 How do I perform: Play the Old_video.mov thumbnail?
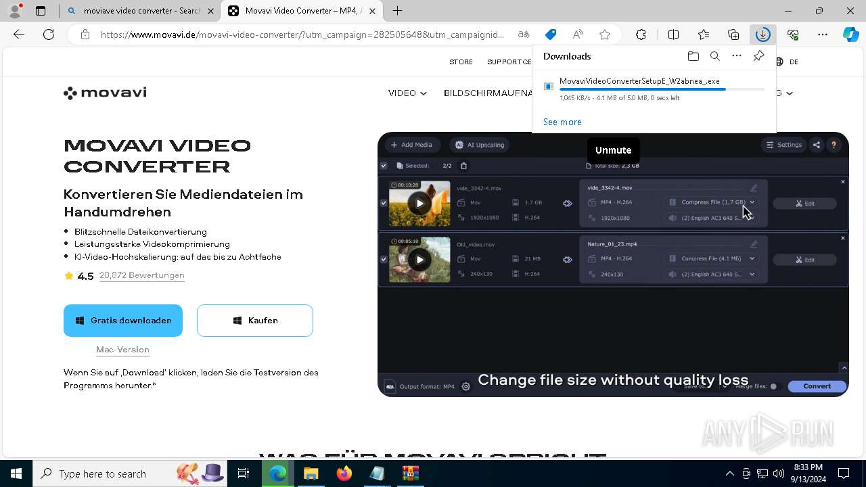(419, 260)
